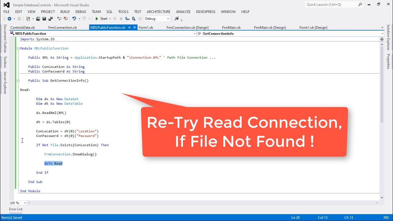Open the Start target dropdown arrow
The image size is (393, 221).
[x=110, y=19]
